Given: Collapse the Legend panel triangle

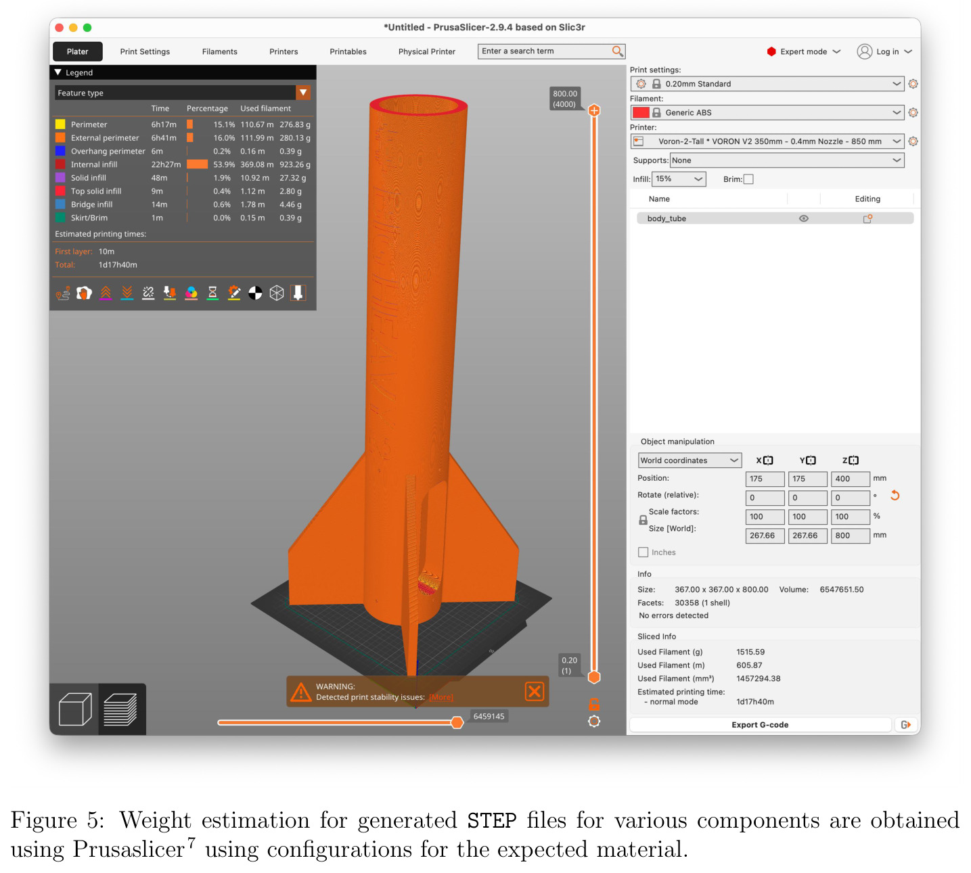Looking at the screenshot, I should [x=58, y=72].
